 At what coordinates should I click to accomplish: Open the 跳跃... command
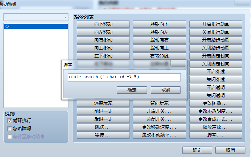(103, 127)
